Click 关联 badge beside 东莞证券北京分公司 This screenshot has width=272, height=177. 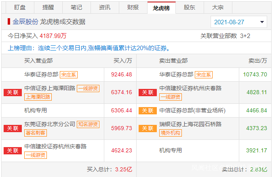pyautogui.click(x=13, y=129)
